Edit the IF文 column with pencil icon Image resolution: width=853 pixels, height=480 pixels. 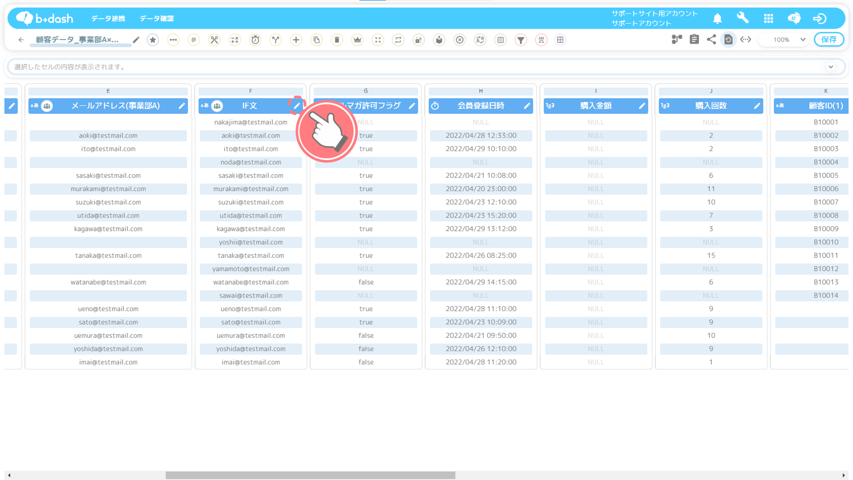297,106
